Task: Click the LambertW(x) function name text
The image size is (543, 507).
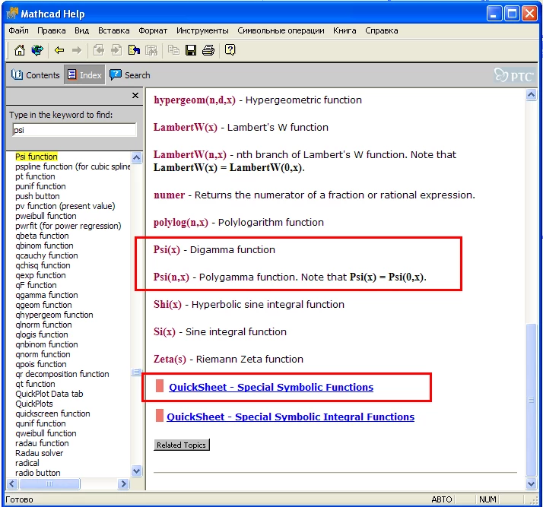Action: pos(186,127)
